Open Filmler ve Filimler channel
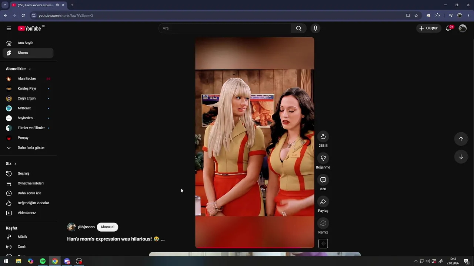 coord(28,128)
